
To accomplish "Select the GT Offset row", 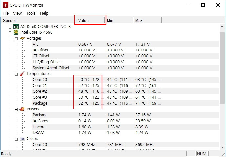I will [x=126, y=56].
